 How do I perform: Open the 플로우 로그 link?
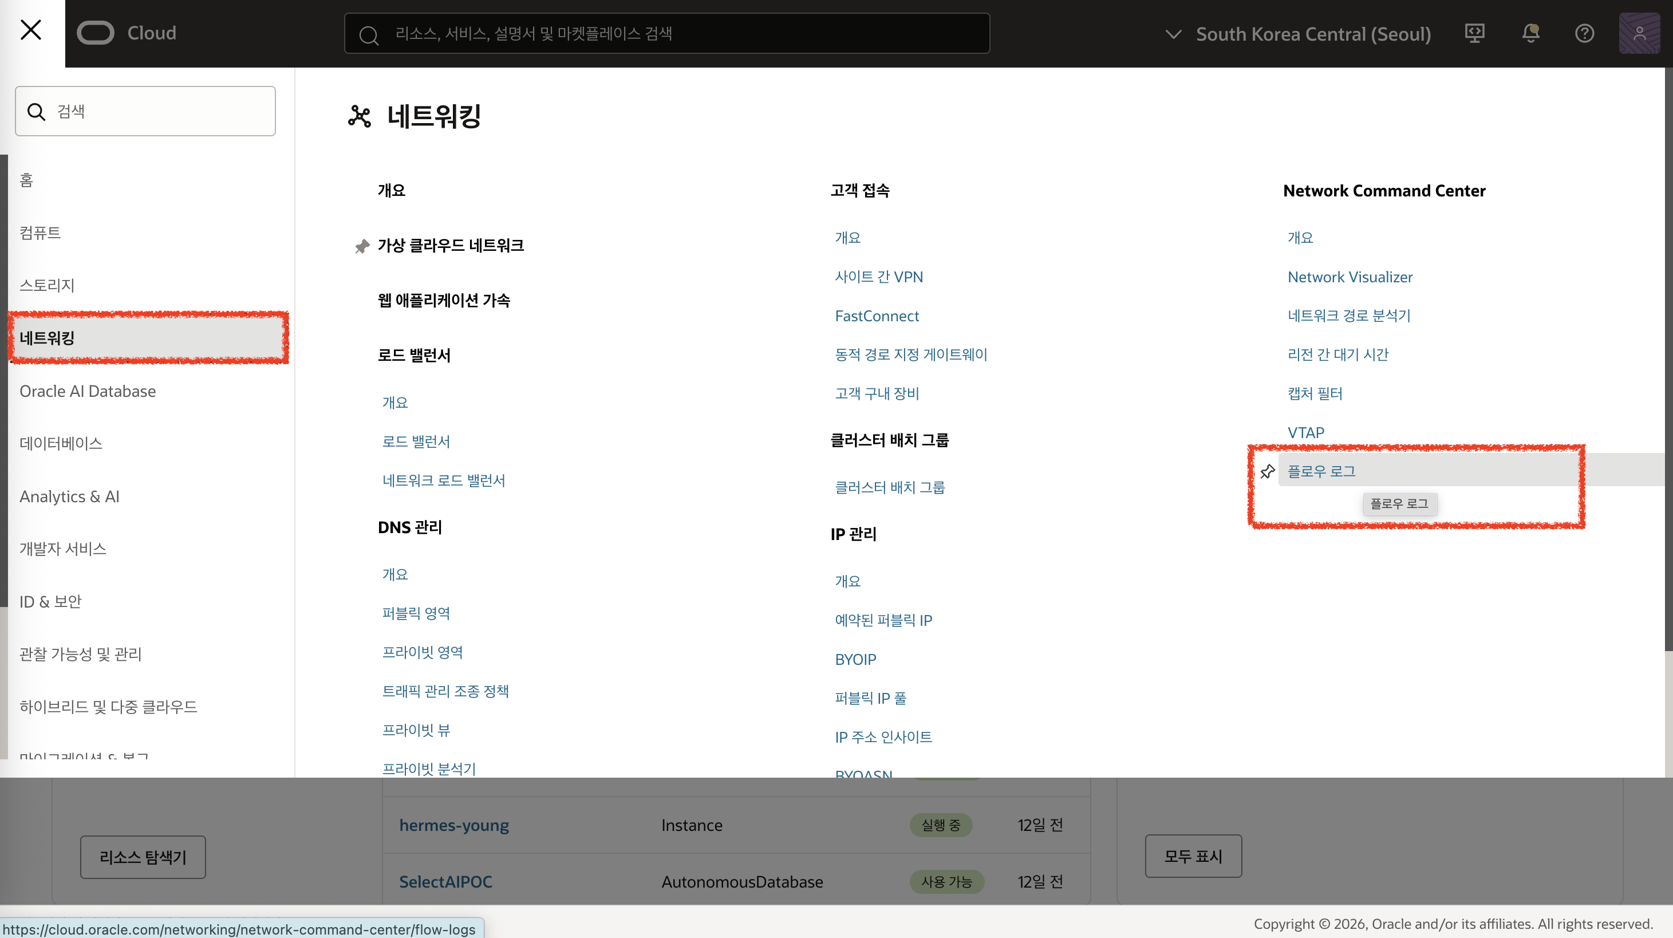[1321, 472]
